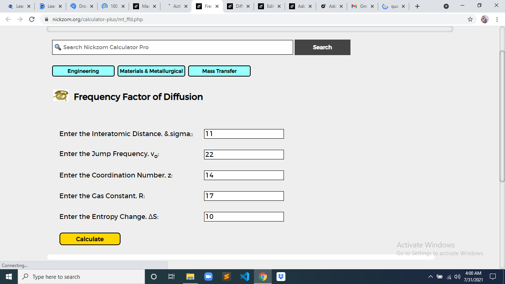Viewport: 505px width, 284px height.
Task: Open the Chrome profile avatar
Action: pos(485,19)
